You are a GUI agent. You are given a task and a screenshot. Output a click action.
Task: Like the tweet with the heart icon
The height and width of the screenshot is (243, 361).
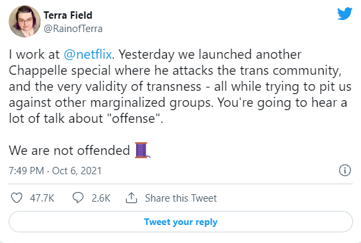[17, 198]
